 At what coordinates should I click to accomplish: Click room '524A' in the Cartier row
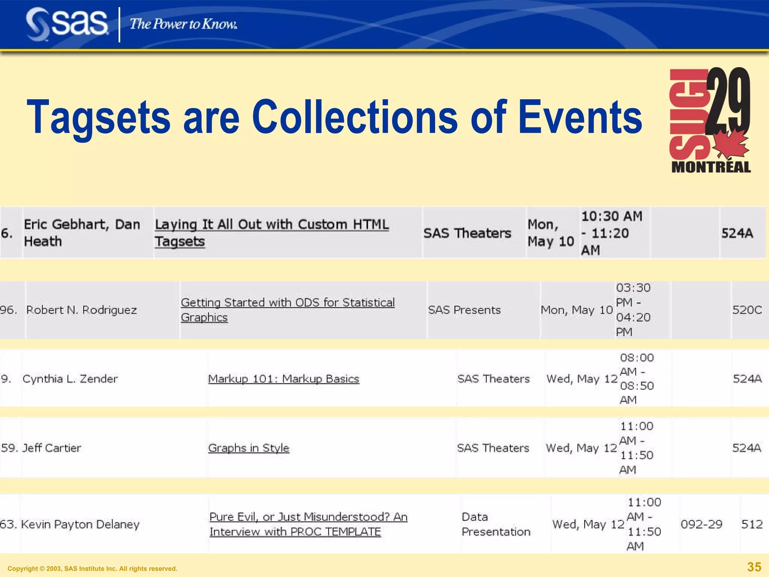pos(747,448)
